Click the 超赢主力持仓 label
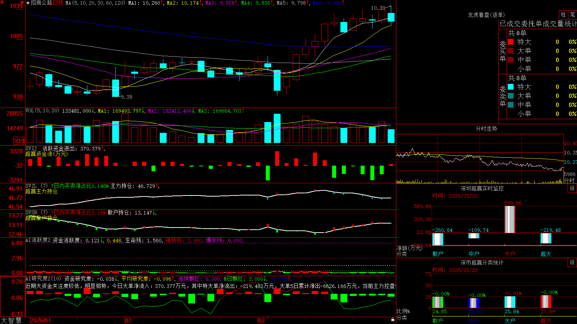 tap(41, 191)
